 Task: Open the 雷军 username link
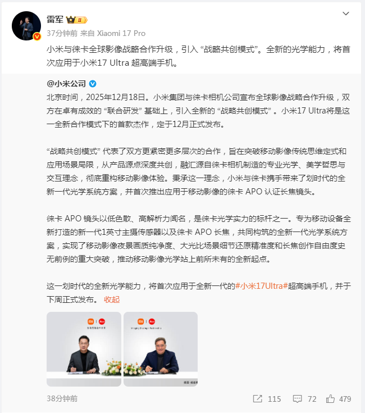pos(55,20)
